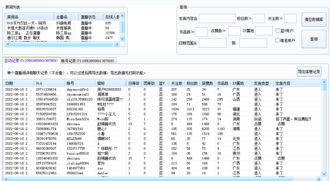The width and height of the screenshot is (330, 181).
Task: Switch to the 互动记录 tab
Action: pos(31,61)
